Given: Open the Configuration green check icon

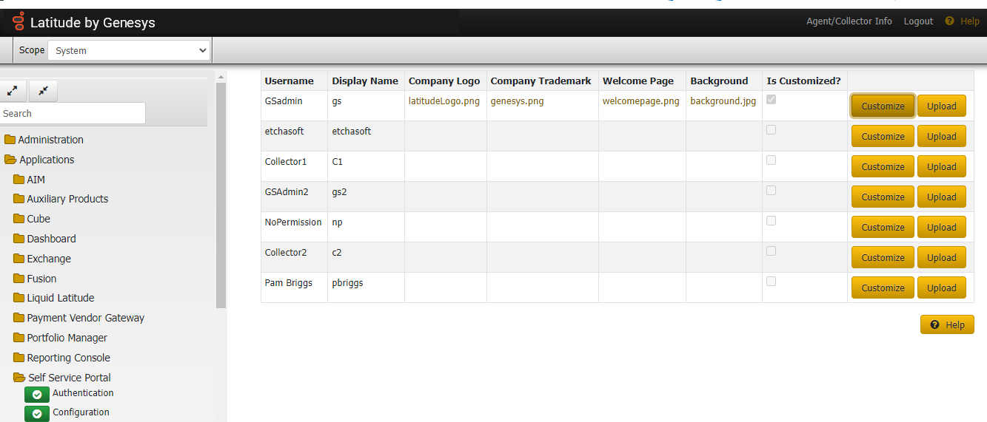Looking at the screenshot, I should tap(37, 414).
